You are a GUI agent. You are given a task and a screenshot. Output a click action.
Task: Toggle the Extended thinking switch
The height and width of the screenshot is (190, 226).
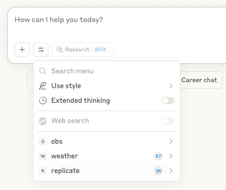(x=168, y=101)
